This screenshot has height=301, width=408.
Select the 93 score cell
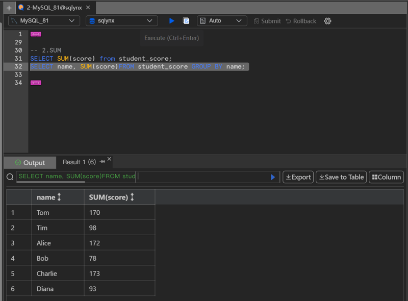(x=119, y=289)
